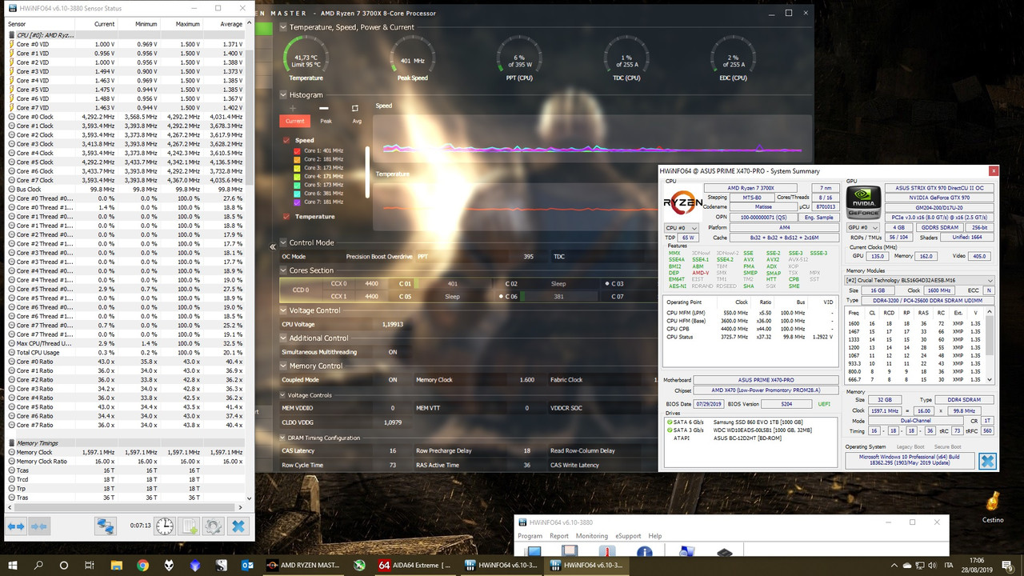
Task: Click the memory timings table scrollbar
Action: coord(991,336)
